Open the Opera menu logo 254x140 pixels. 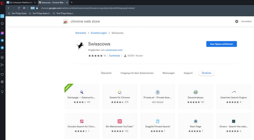[x=2, y=3]
